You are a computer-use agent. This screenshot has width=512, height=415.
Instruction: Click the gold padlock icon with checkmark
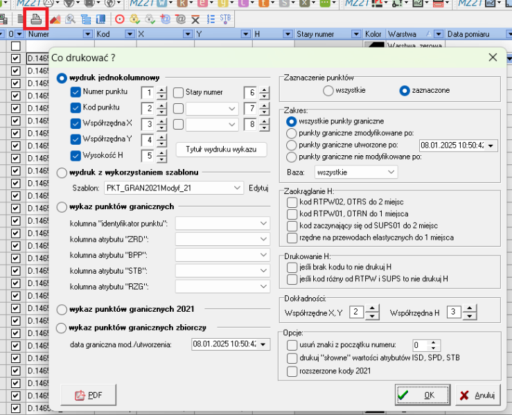[134, 19]
